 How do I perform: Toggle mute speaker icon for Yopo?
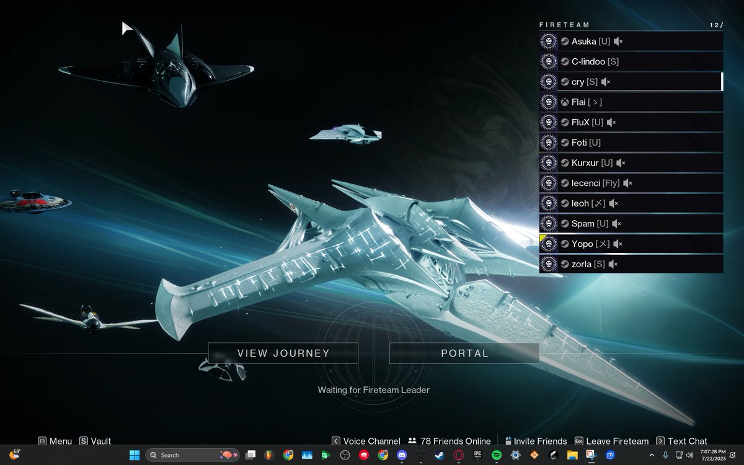pyautogui.click(x=618, y=244)
